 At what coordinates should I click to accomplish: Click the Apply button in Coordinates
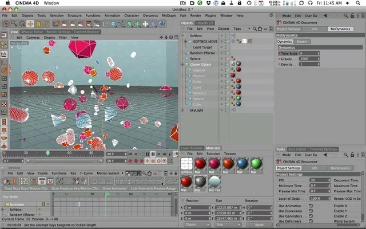(x=259, y=224)
